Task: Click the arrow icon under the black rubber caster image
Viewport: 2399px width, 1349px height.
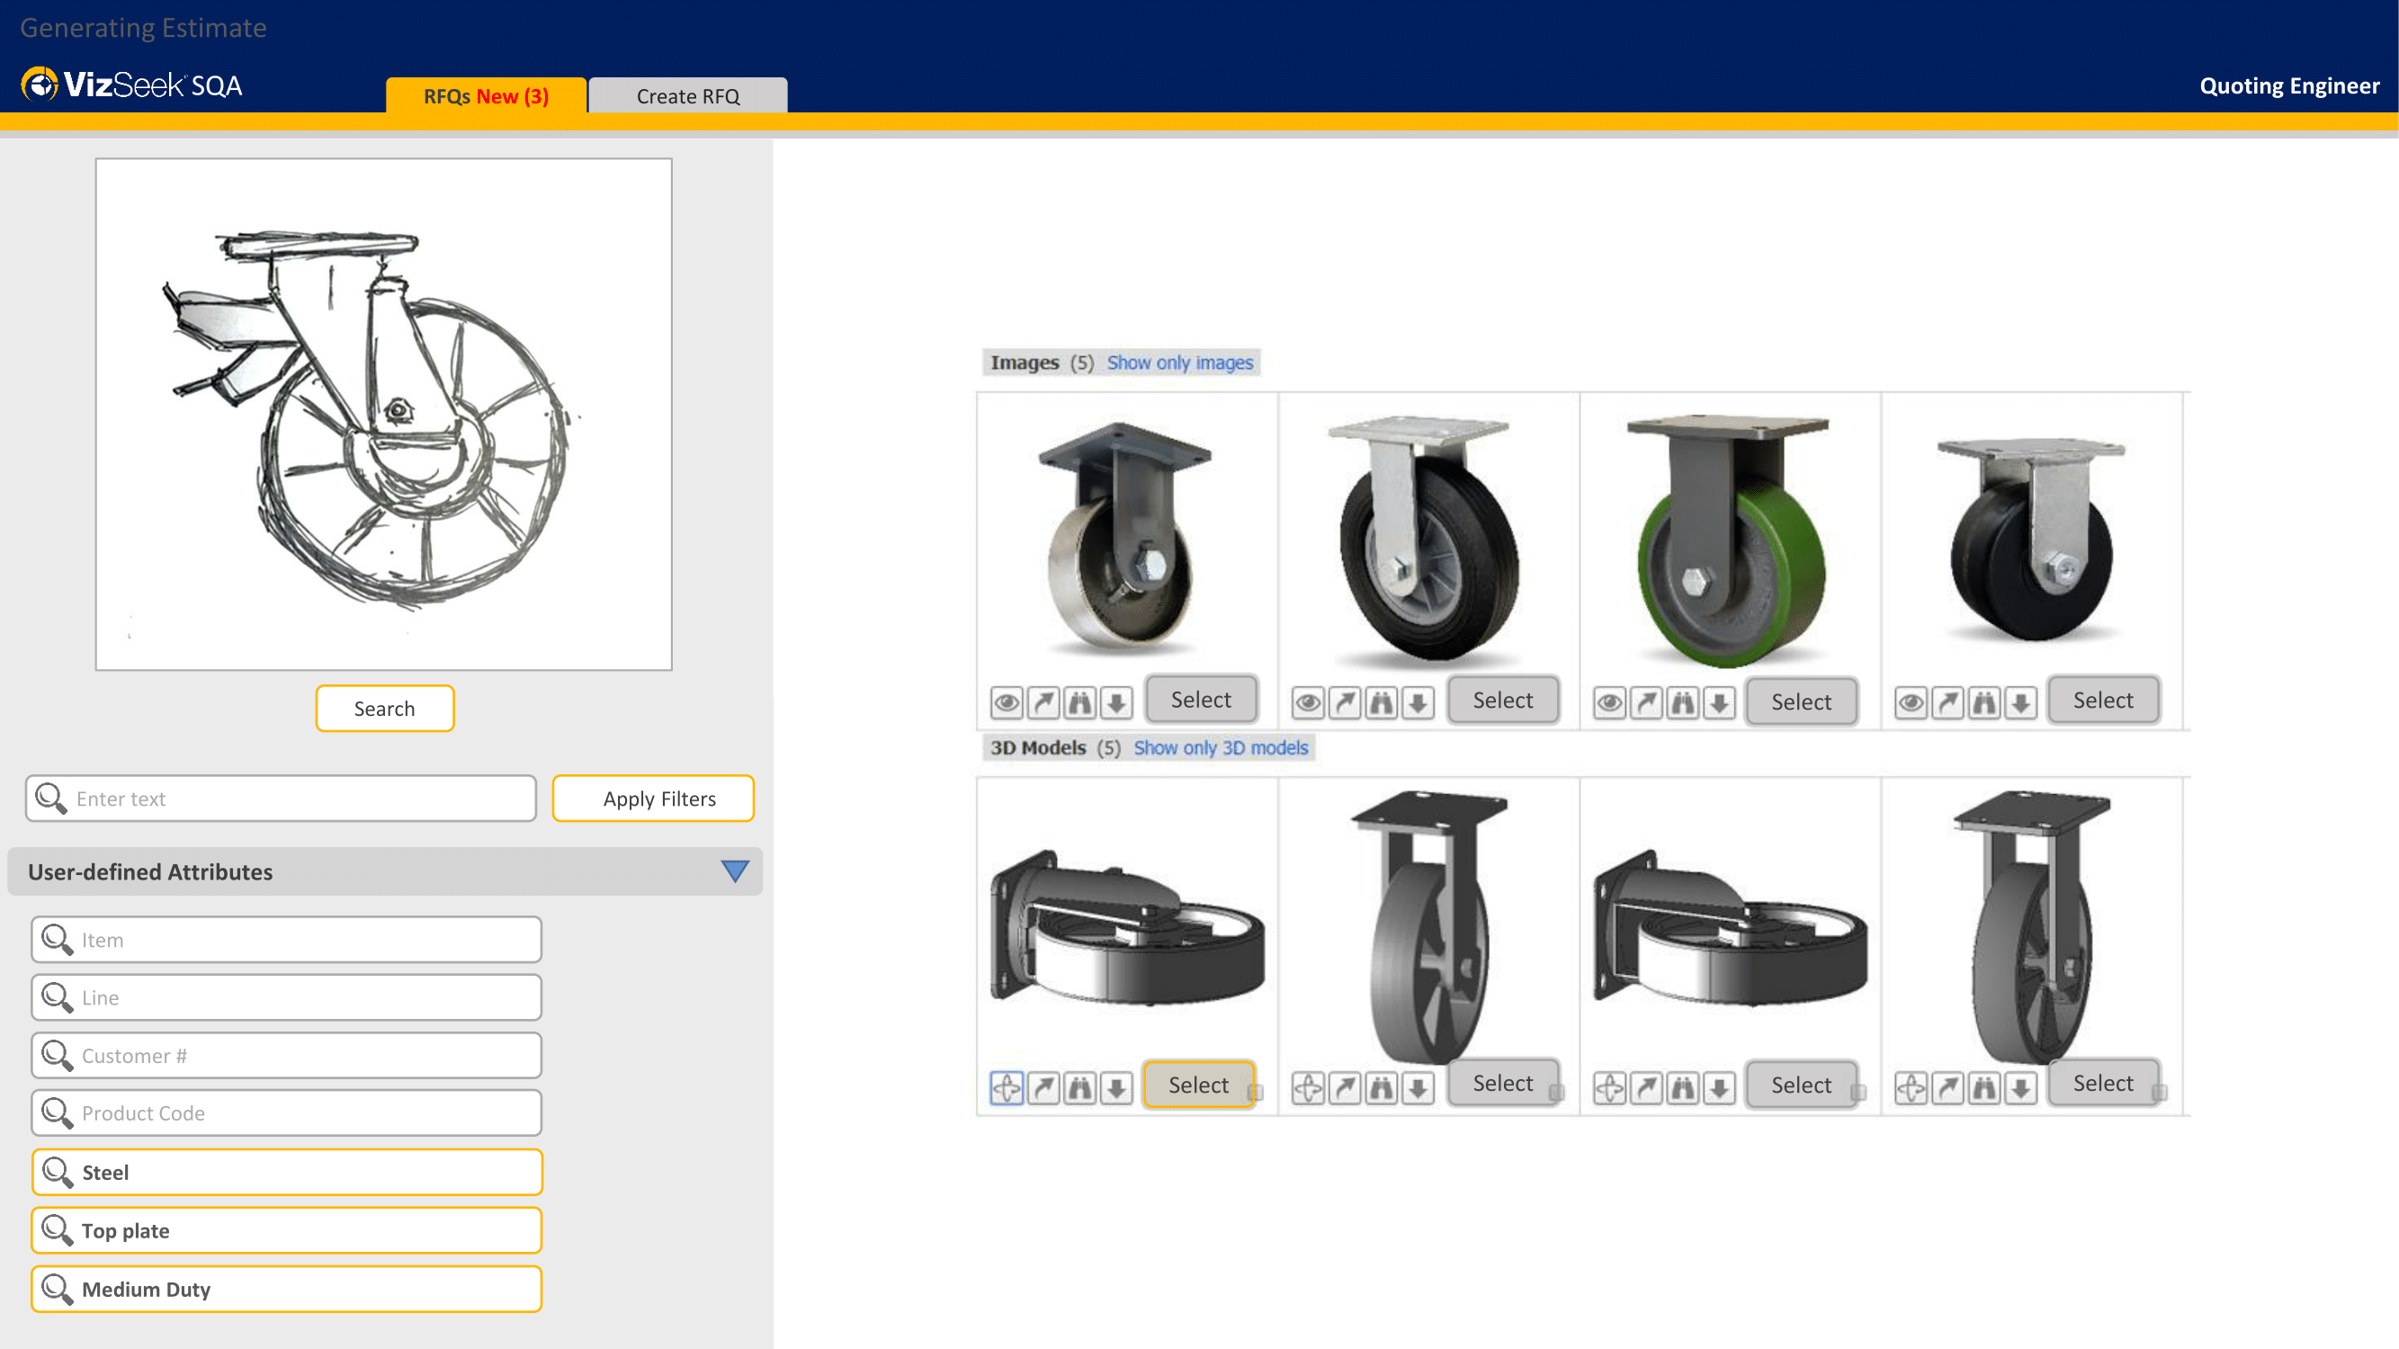Action: coord(1345,702)
